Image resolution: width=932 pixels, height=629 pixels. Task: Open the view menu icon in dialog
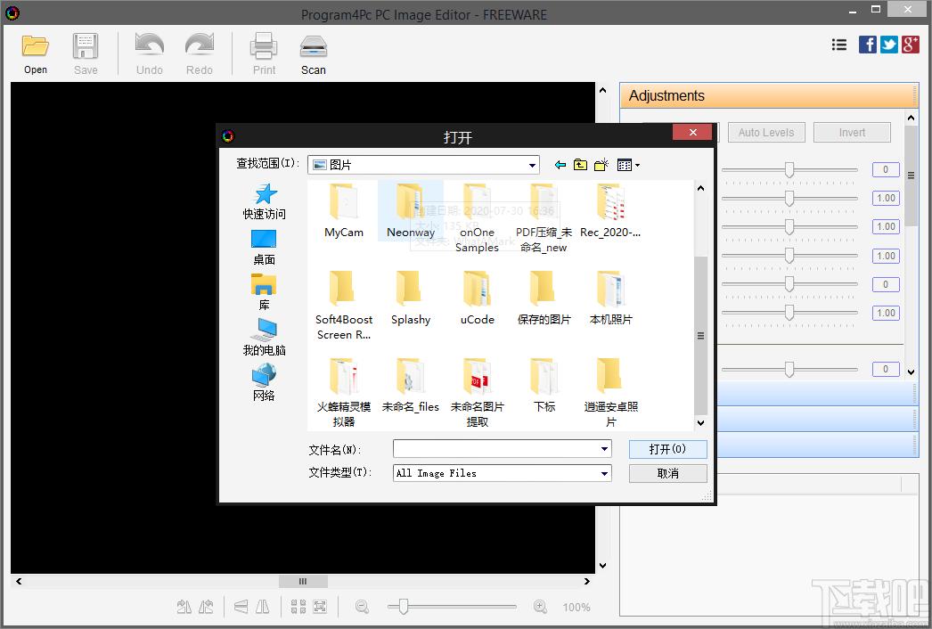tap(627, 165)
